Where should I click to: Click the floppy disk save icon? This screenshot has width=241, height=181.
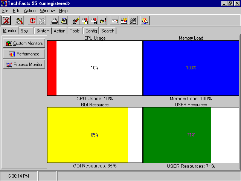94,20
